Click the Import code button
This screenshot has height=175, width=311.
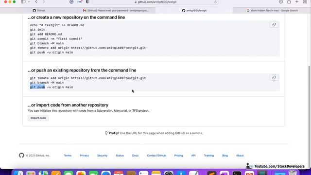(x=38, y=118)
